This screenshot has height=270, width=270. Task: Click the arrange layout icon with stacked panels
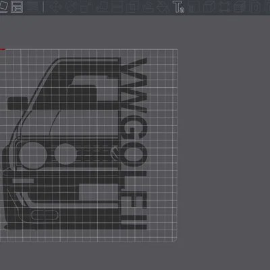(x=17, y=7)
